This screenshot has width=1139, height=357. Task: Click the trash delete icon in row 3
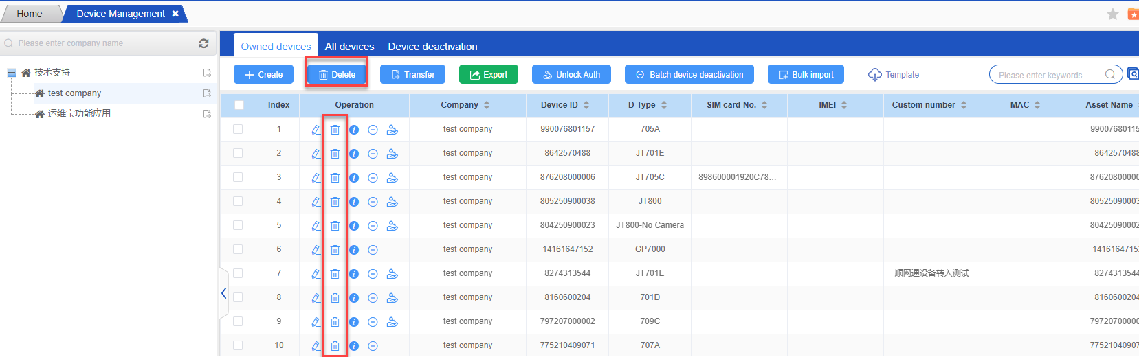coord(335,178)
